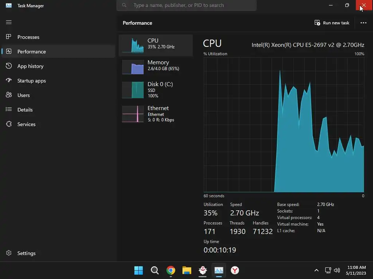
Task: Open the three-dots more options menu
Action: click(363, 23)
